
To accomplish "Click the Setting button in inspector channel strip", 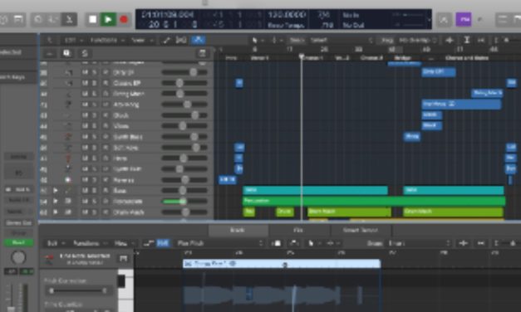I will [x=18, y=156].
